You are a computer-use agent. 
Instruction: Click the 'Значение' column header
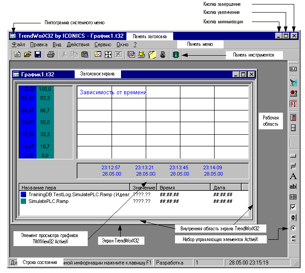pos(144,187)
